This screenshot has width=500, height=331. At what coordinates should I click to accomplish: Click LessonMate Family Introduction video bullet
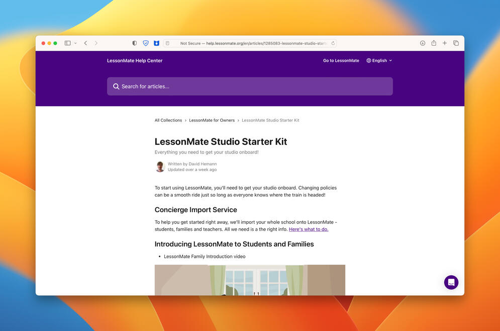point(205,257)
